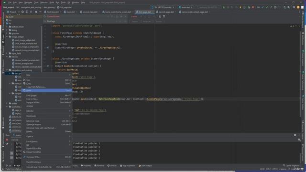
Task: Open main.dart run configuration dropdown
Action: pyautogui.click(x=186, y=7)
